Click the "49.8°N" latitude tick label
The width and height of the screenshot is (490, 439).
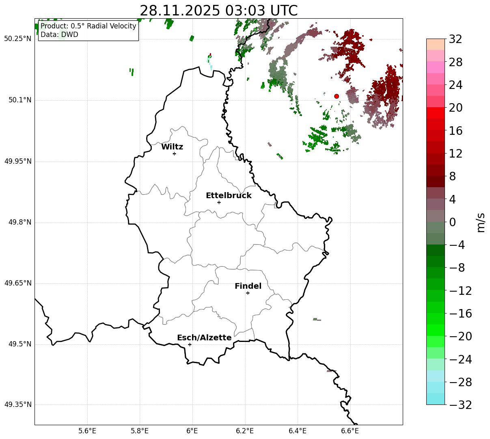pos(19,222)
